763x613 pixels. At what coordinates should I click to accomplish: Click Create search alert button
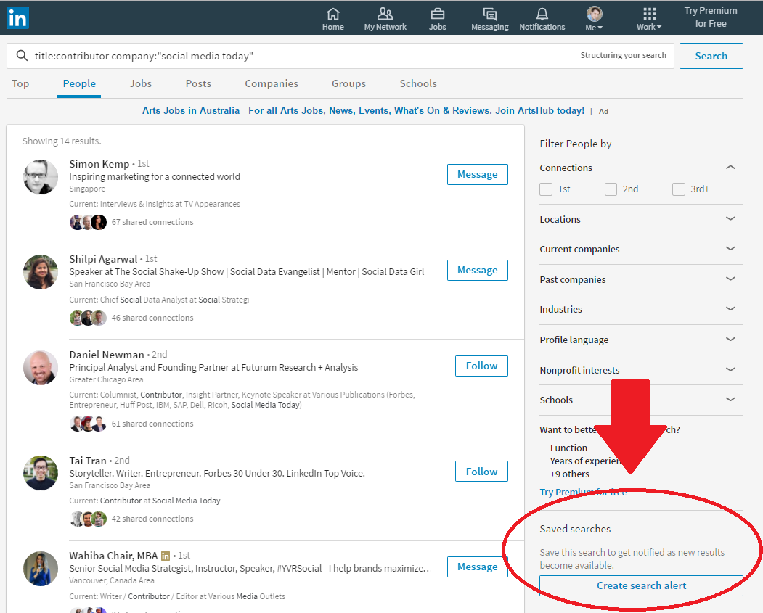(x=641, y=585)
